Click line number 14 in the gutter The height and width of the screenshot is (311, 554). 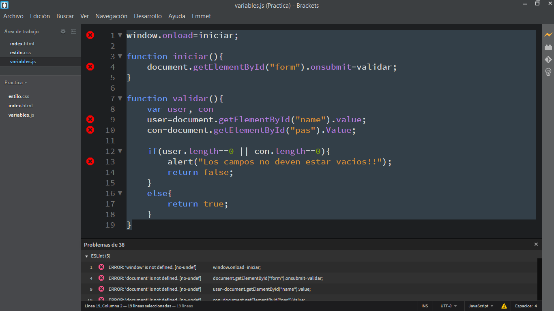tap(110, 172)
